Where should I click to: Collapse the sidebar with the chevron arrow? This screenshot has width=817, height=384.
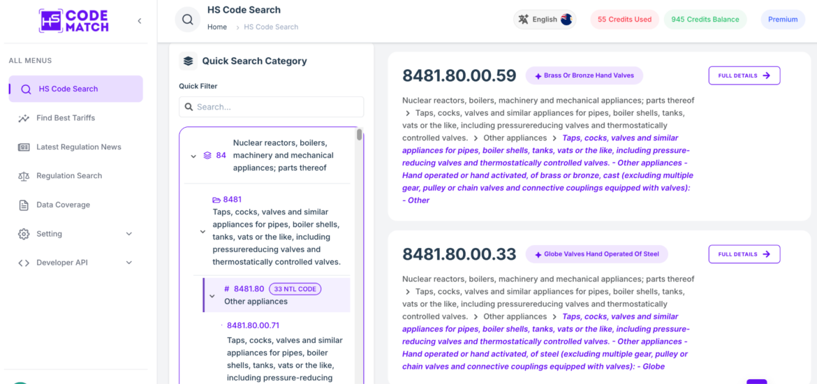click(139, 21)
